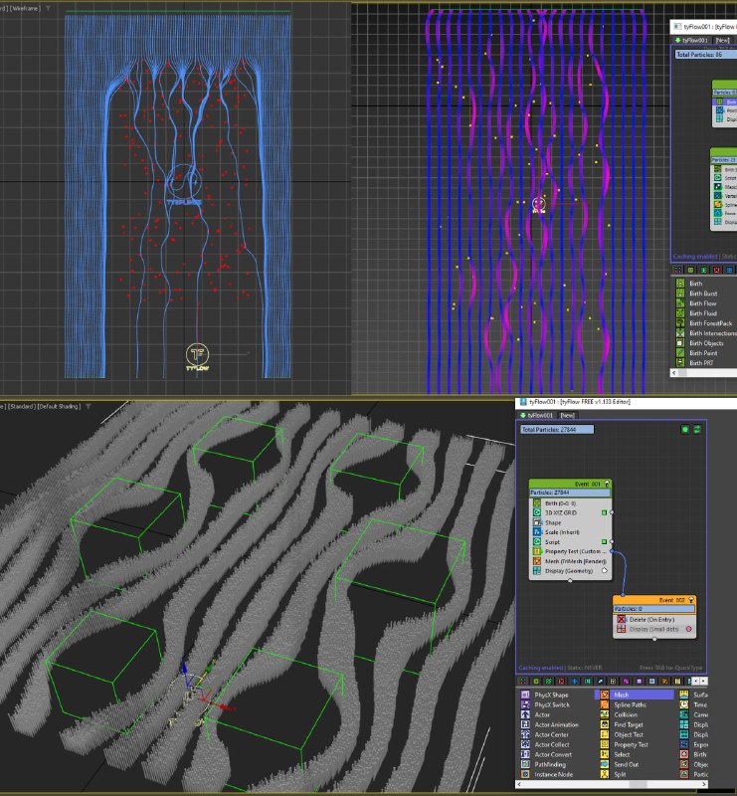Open the Default Shading viewport menu
The width and height of the screenshot is (737, 796).
click(x=60, y=406)
